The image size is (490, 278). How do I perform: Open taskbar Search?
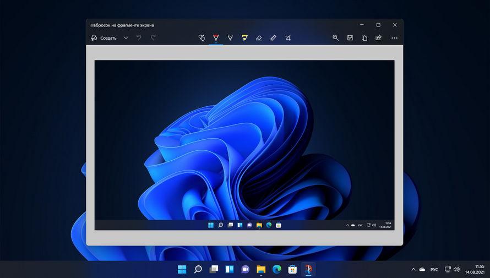pos(198,269)
